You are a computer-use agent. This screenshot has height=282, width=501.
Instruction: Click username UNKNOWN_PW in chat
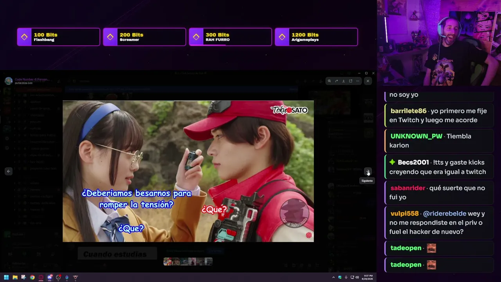point(416,136)
